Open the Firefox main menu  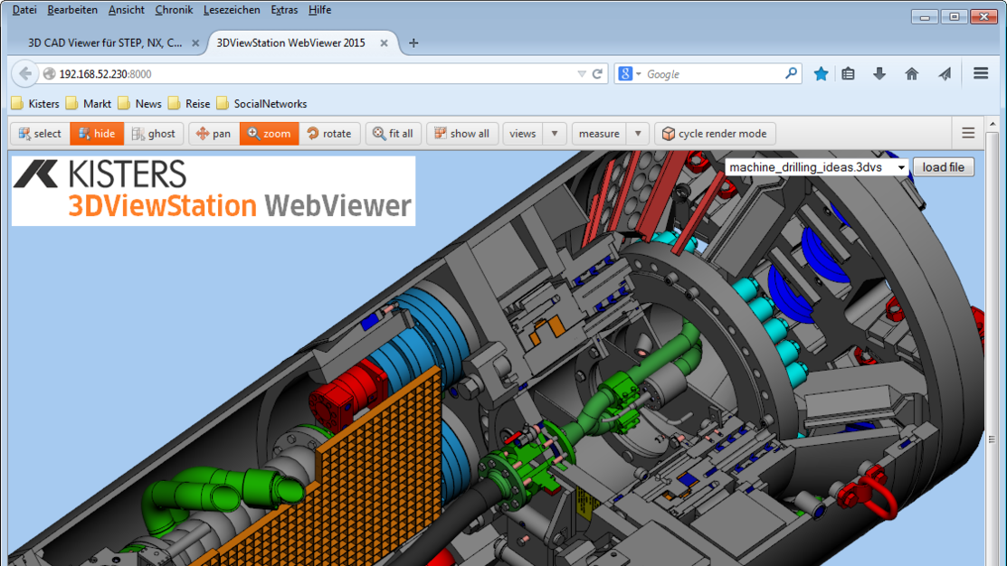(x=981, y=74)
